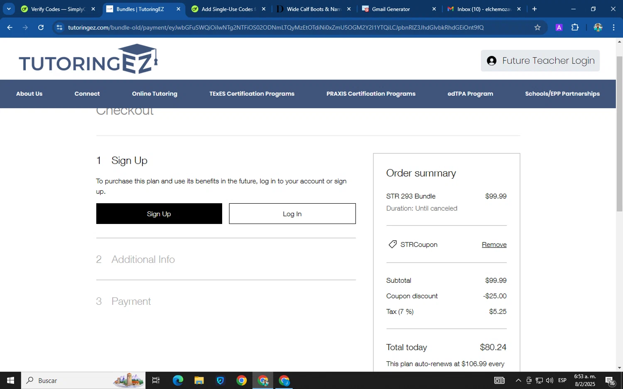
Task: Open the volume control in system tray
Action: [x=549, y=380]
